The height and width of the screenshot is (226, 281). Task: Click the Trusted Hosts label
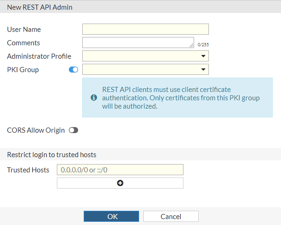[28, 170]
